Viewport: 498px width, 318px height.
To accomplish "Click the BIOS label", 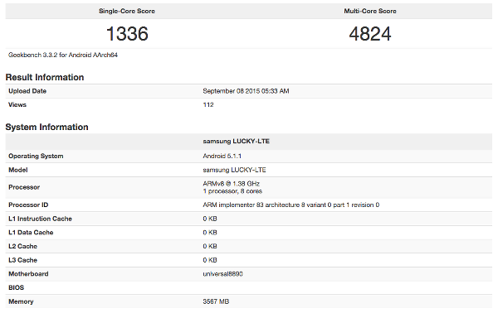I will [17, 288].
